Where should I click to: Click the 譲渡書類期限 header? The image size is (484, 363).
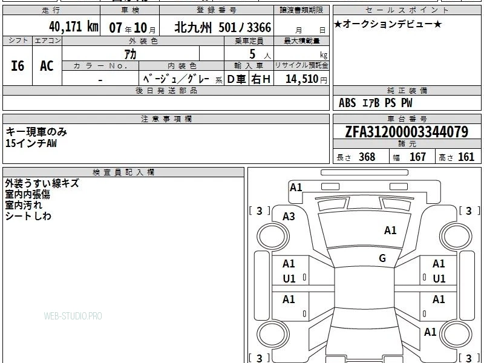tap(301, 10)
